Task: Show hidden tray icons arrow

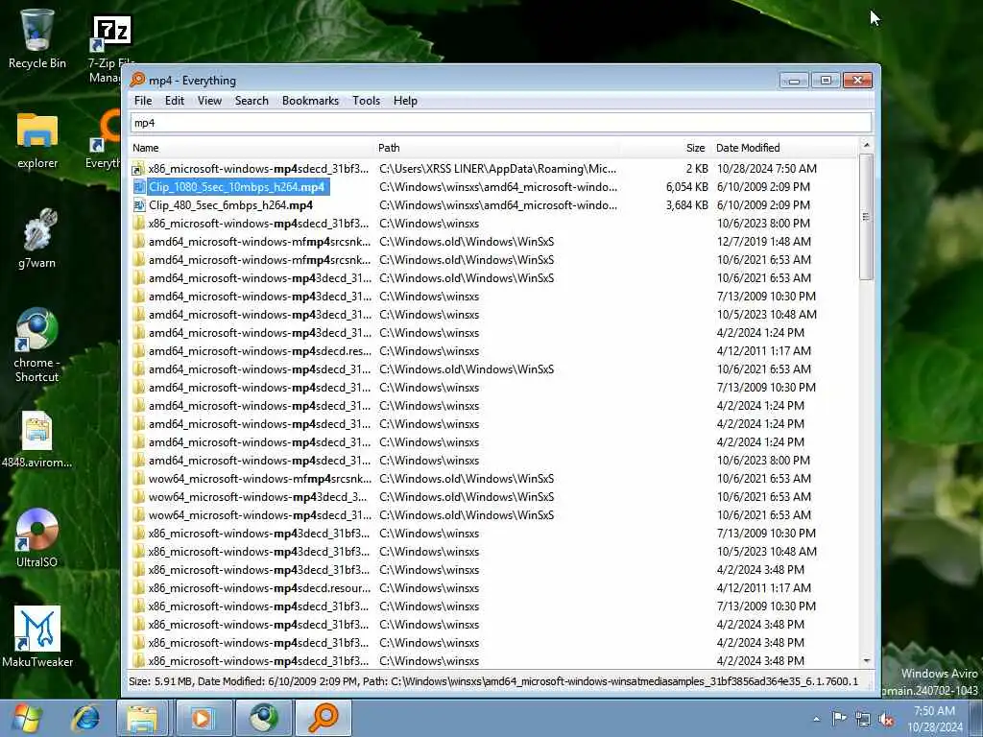Action: (x=816, y=720)
